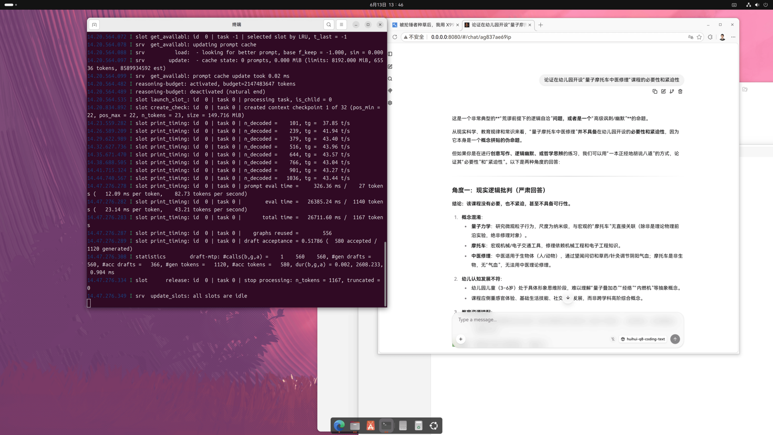The height and width of the screenshot is (435, 773).
Task: Open the SSD drive from the dock
Action: [403, 425]
